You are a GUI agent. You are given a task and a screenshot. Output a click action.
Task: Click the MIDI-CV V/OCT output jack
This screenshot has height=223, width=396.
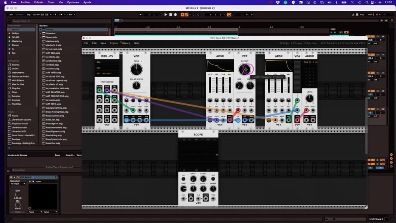[x=99, y=90]
